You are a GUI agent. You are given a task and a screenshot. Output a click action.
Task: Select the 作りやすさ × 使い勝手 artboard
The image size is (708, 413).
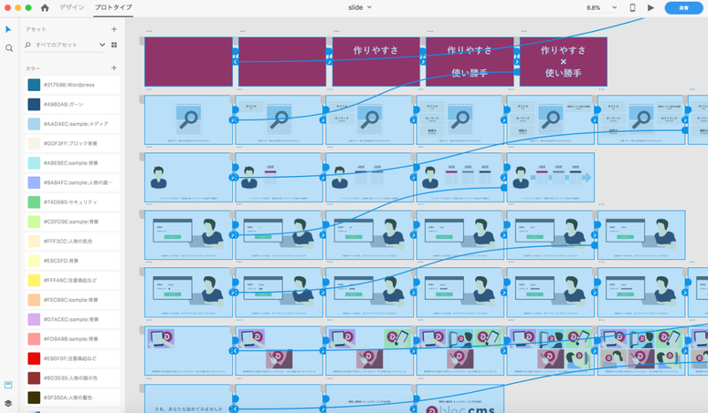[563, 62]
